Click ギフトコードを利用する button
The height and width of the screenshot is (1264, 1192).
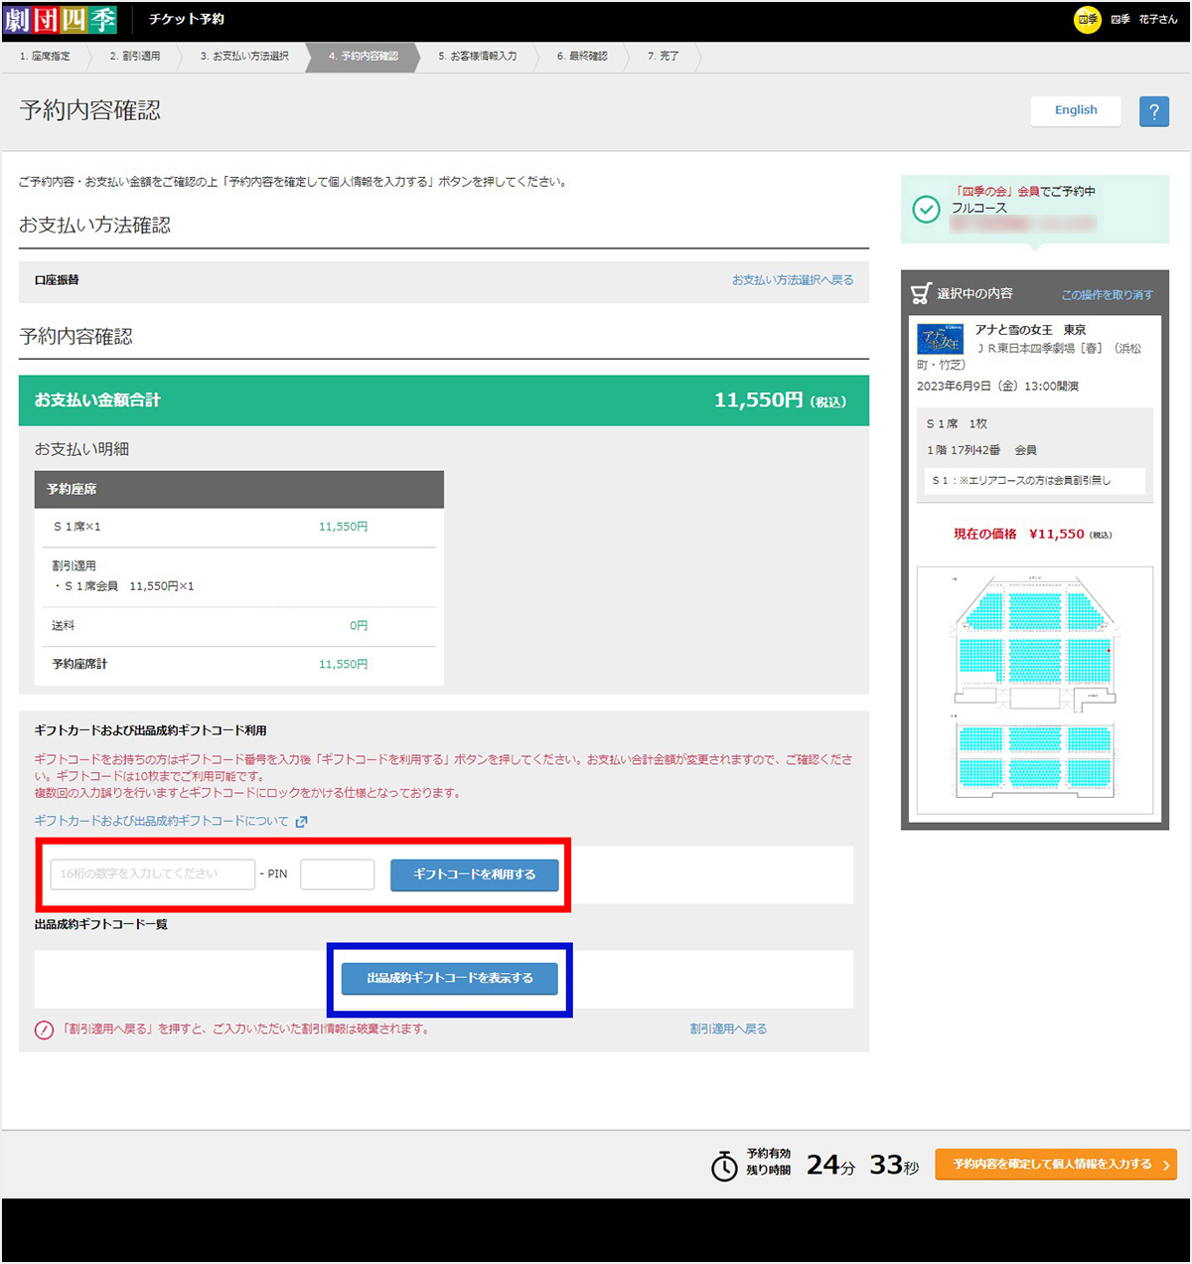pos(474,874)
